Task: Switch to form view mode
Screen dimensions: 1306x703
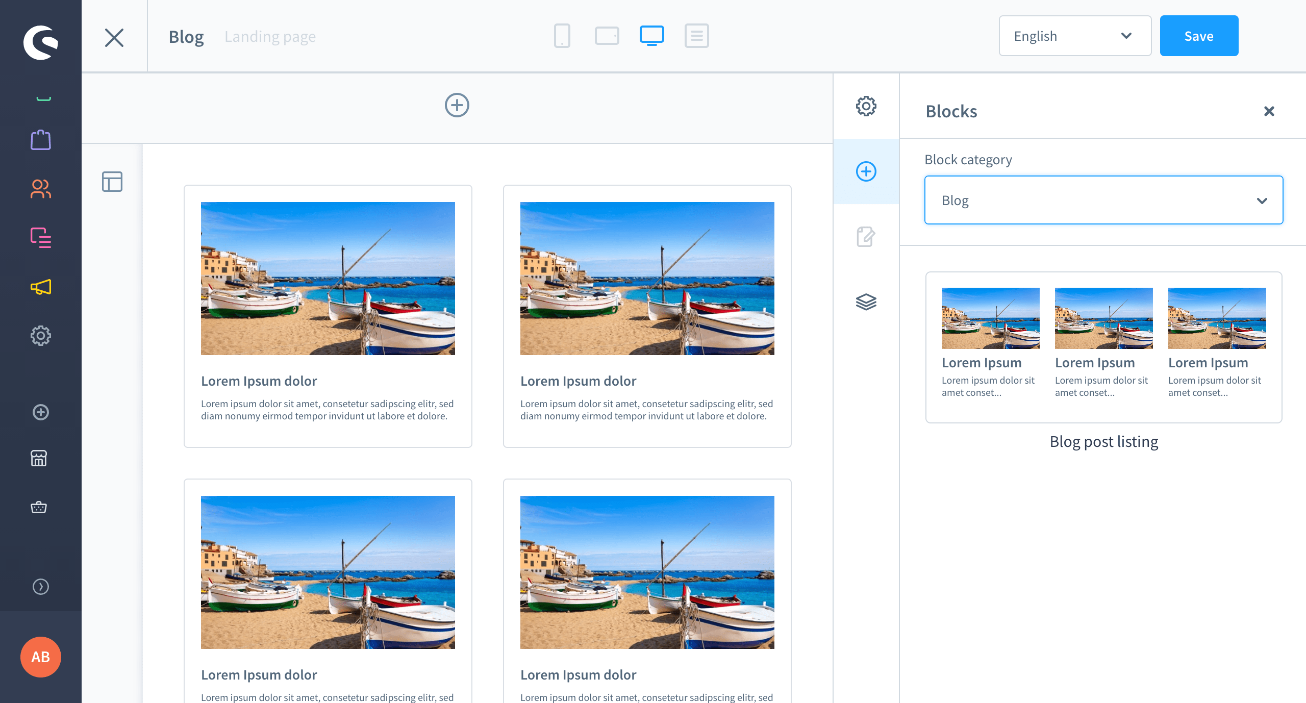Action: pyautogui.click(x=696, y=36)
